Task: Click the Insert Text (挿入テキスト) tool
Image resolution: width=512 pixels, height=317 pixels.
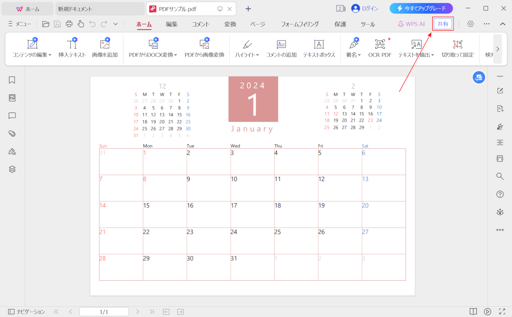Action: click(72, 48)
